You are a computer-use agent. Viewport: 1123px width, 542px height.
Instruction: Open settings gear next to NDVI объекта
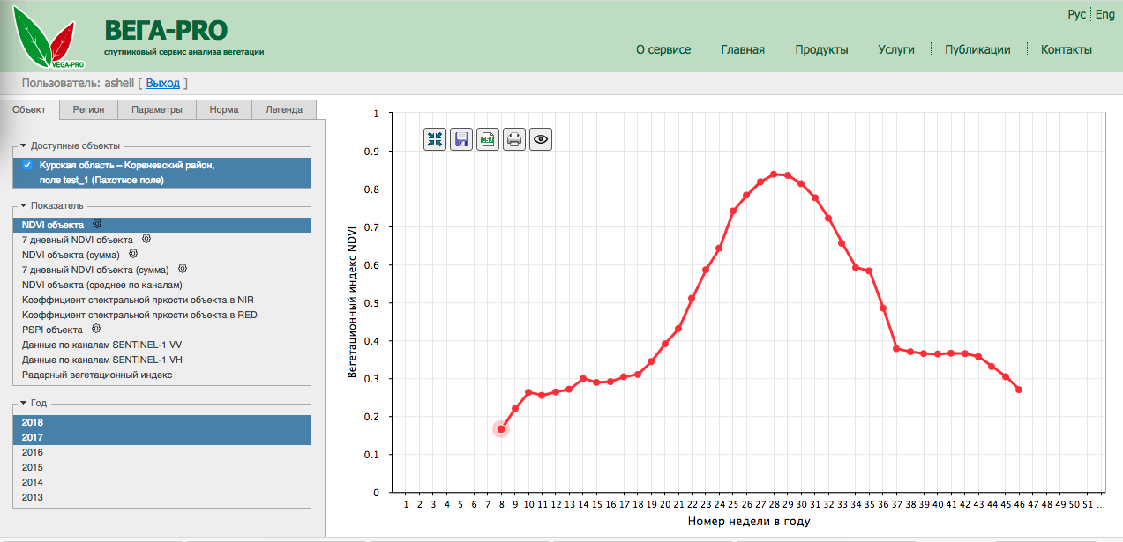[96, 225]
